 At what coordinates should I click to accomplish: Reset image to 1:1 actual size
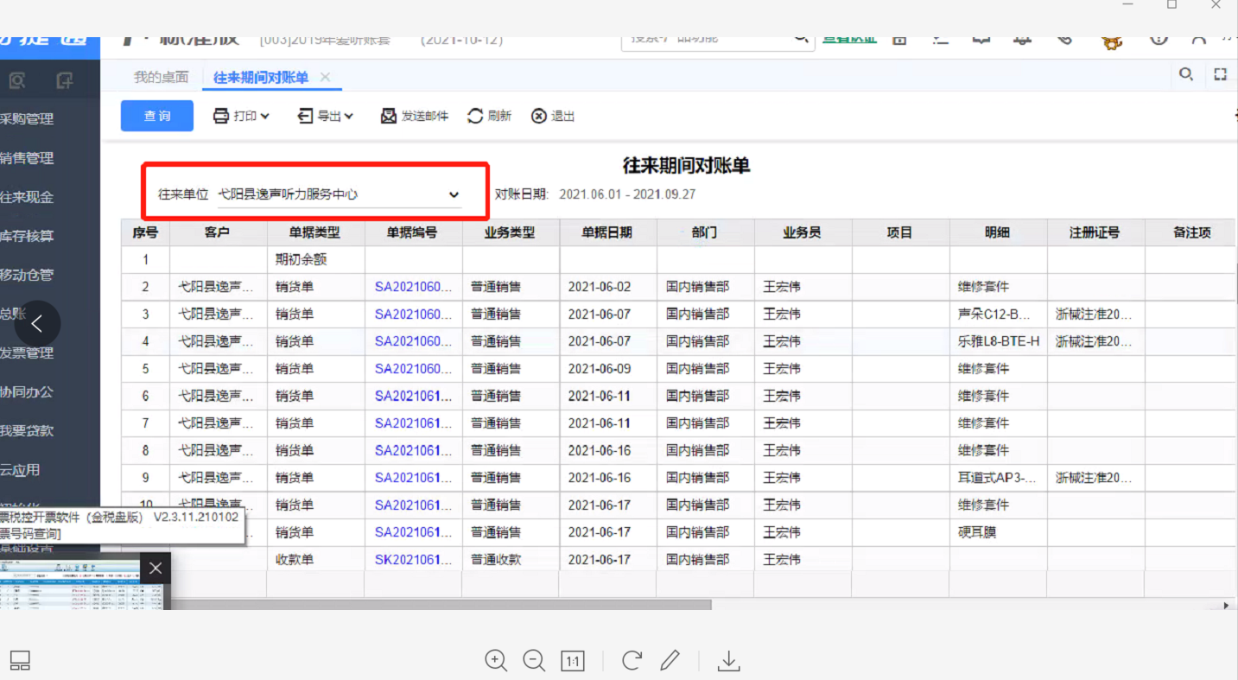(572, 662)
